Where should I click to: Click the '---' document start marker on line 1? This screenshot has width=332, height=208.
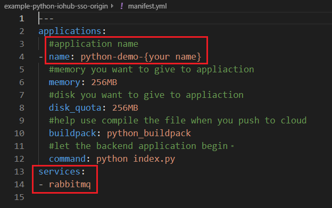pyautogui.click(x=46, y=19)
